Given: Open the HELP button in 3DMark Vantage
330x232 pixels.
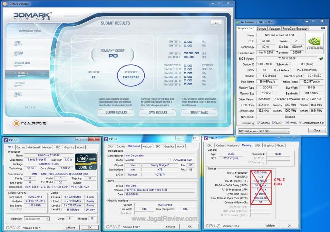Looking at the screenshot, I should click(216, 23).
